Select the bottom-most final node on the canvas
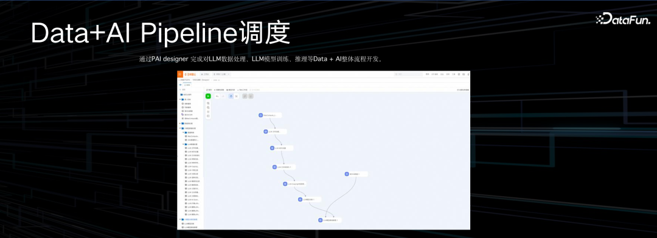Screen dimensions: 657x238 [330, 220]
